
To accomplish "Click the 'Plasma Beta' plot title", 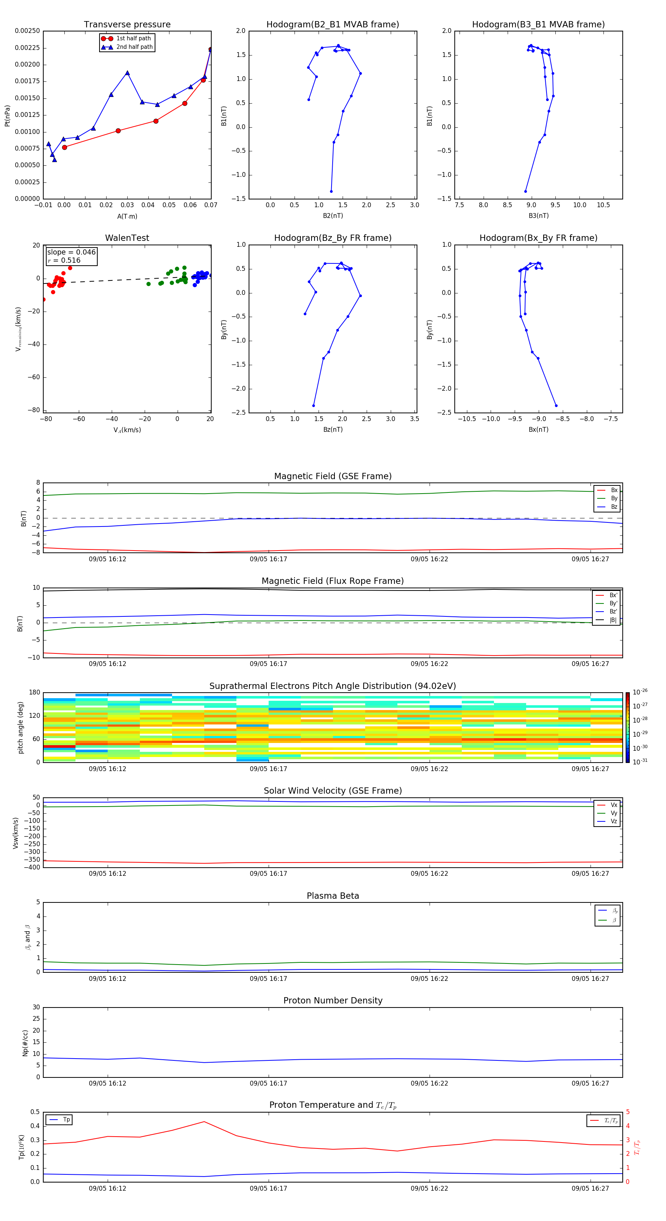I will tap(333, 896).
